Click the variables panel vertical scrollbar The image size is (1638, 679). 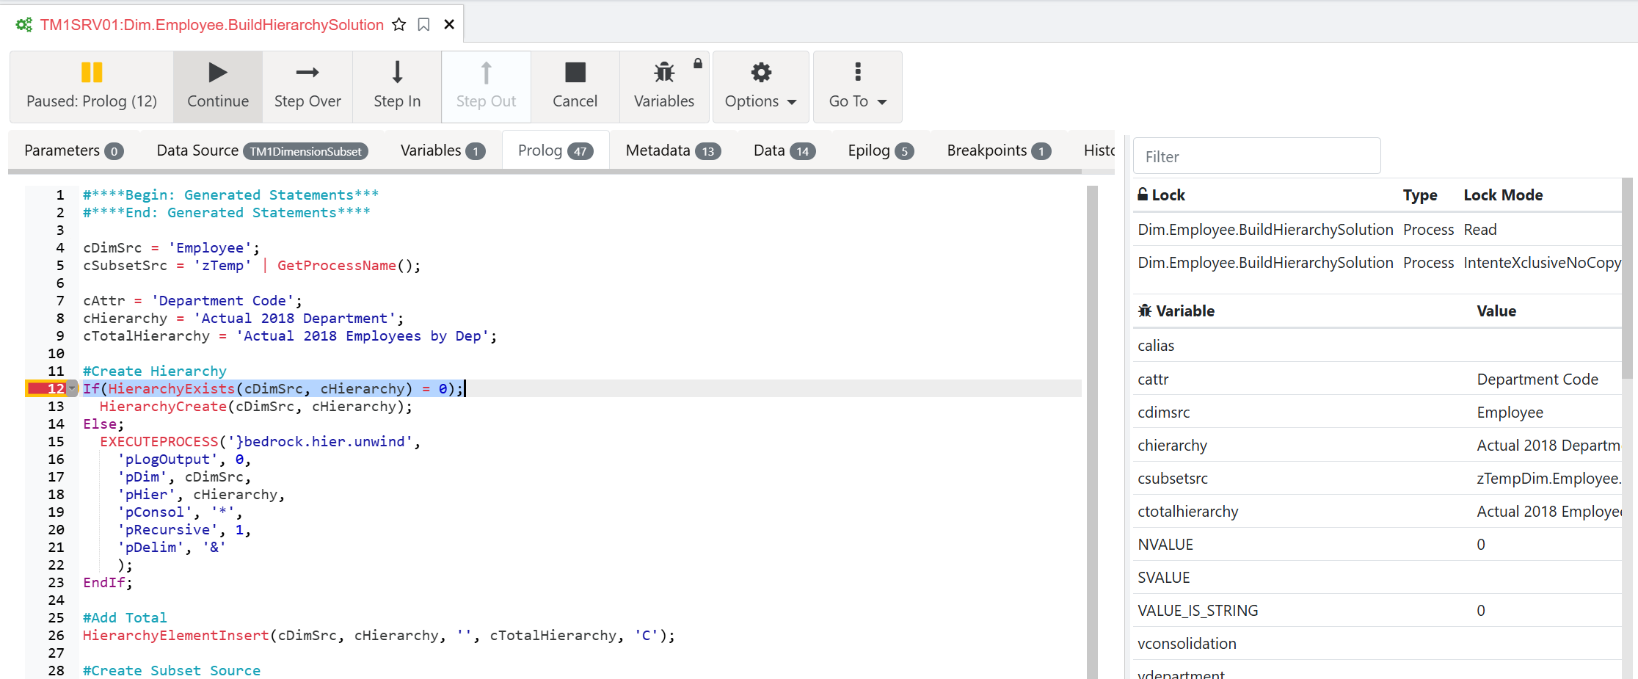click(x=1627, y=279)
